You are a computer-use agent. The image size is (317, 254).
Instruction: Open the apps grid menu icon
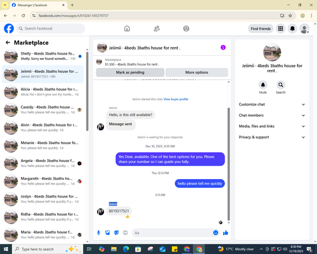(x=280, y=29)
